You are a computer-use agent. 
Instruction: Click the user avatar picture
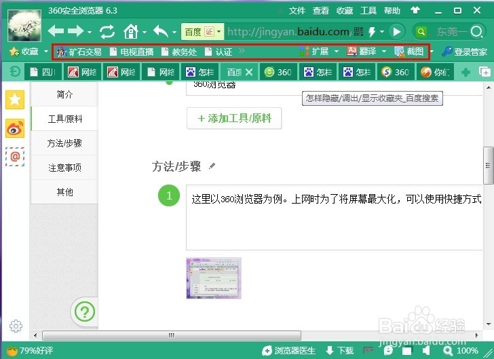click(x=24, y=26)
